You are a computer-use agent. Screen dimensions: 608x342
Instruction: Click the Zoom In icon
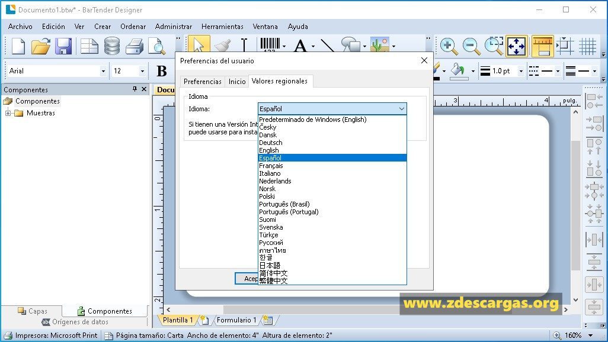click(449, 46)
